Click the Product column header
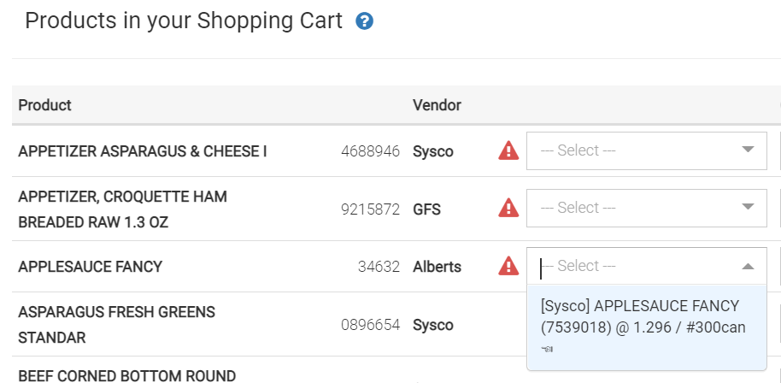The width and height of the screenshot is (781, 383). 44,105
